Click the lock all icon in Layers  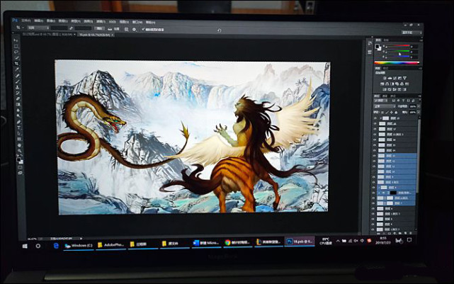coord(396,113)
